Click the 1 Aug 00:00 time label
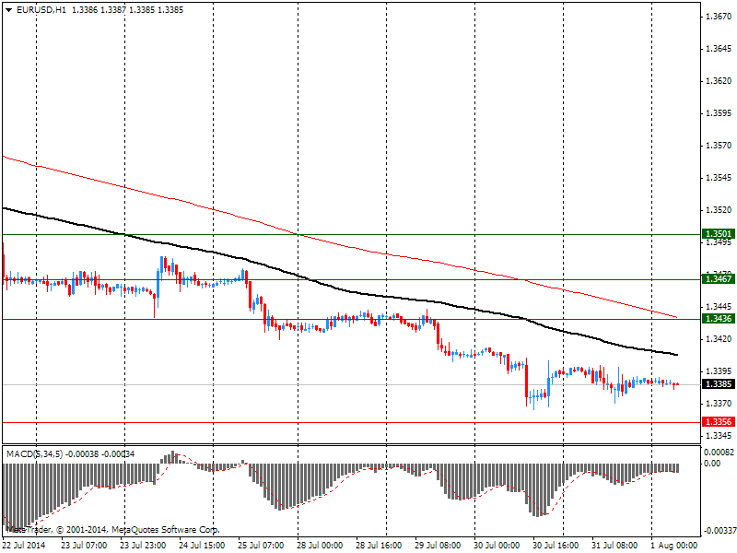This screenshot has width=737, height=553. (674, 545)
